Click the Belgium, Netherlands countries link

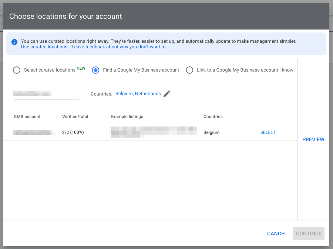tap(138, 94)
